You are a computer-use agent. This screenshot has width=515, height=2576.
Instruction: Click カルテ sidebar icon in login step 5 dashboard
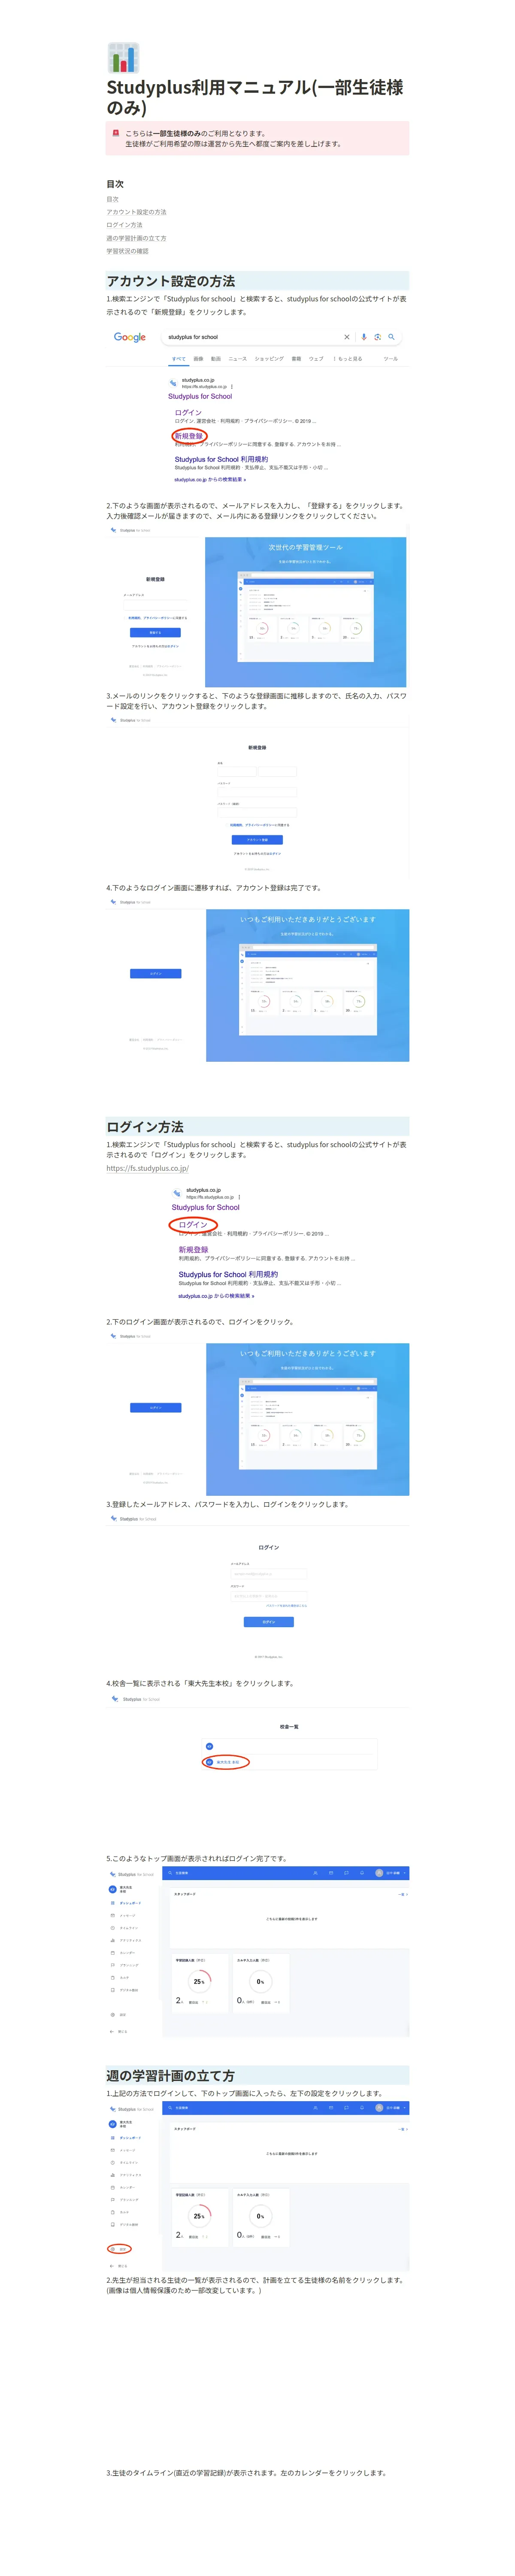(x=113, y=1977)
